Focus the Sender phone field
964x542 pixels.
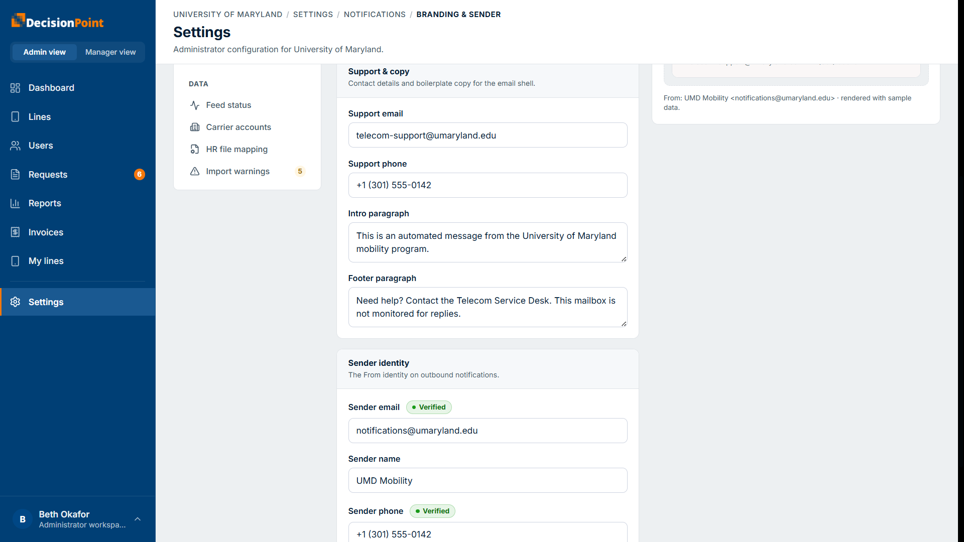488,532
